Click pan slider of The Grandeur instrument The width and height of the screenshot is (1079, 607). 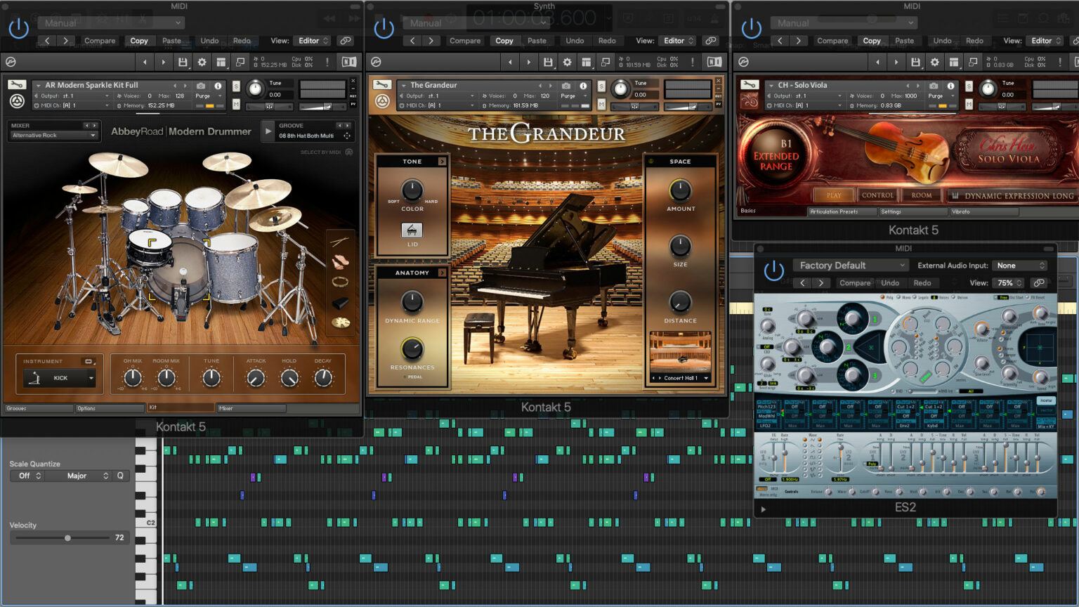tap(634, 107)
